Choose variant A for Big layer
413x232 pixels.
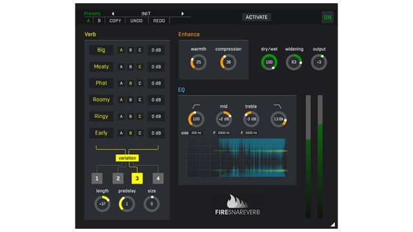point(121,50)
